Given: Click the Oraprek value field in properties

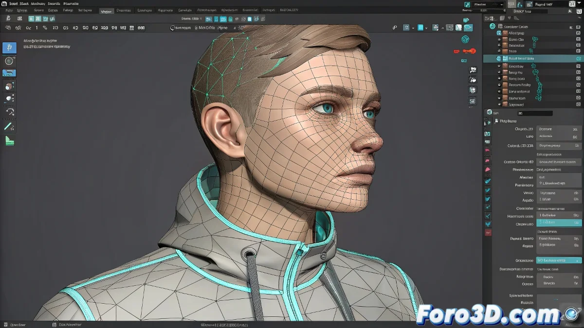Looking at the screenshot, I should 559,129.
